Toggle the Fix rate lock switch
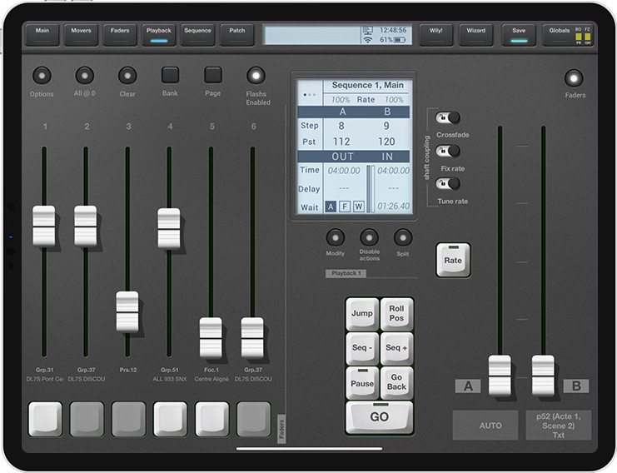This screenshot has width=617, height=473. pyautogui.click(x=447, y=151)
